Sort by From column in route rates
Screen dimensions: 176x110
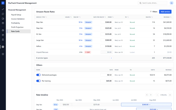pyautogui.click(x=111, y=17)
